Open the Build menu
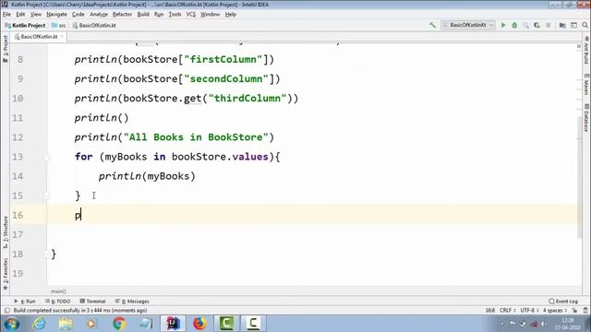 pos(143,15)
